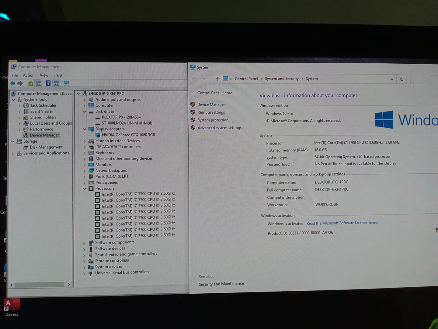Select System devices category
Image resolution: width=438 pixels, height=329 pixels.
[109, 267]
